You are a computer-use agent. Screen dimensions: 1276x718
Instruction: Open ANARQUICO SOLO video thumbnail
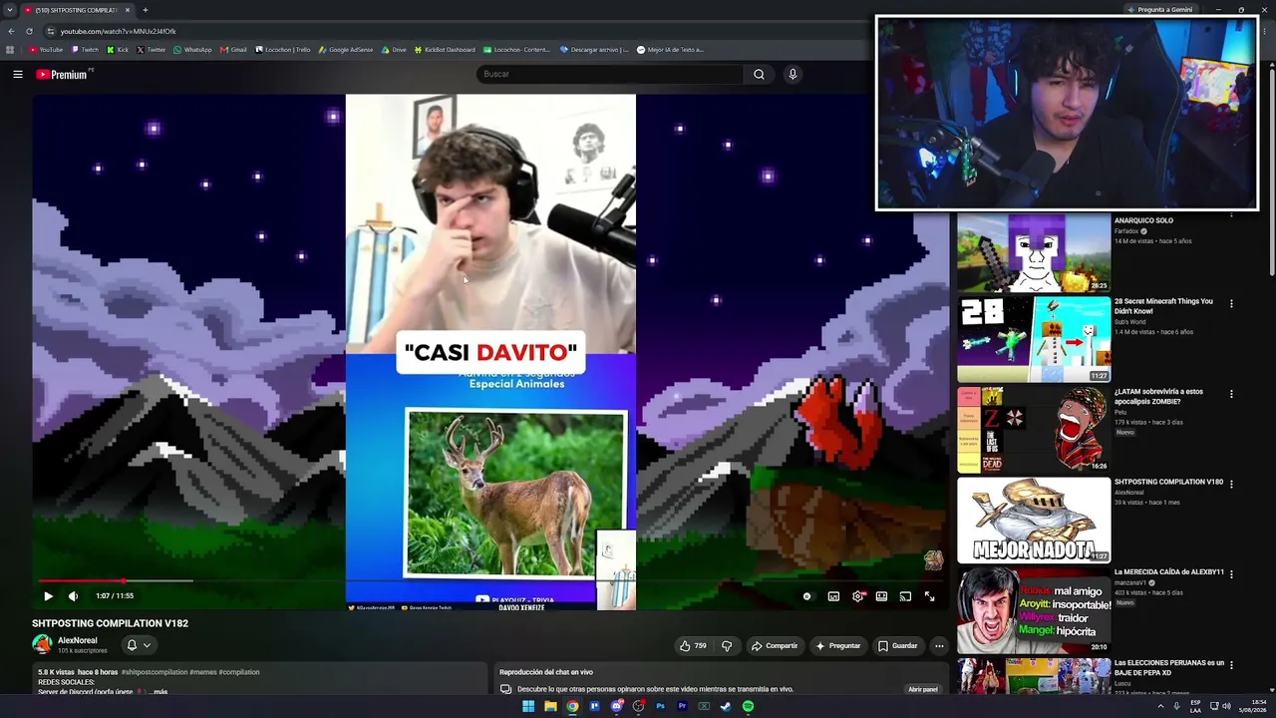pyautogui.click(x=1034, y=253)
